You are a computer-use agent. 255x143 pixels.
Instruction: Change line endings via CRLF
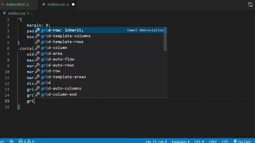213,141
